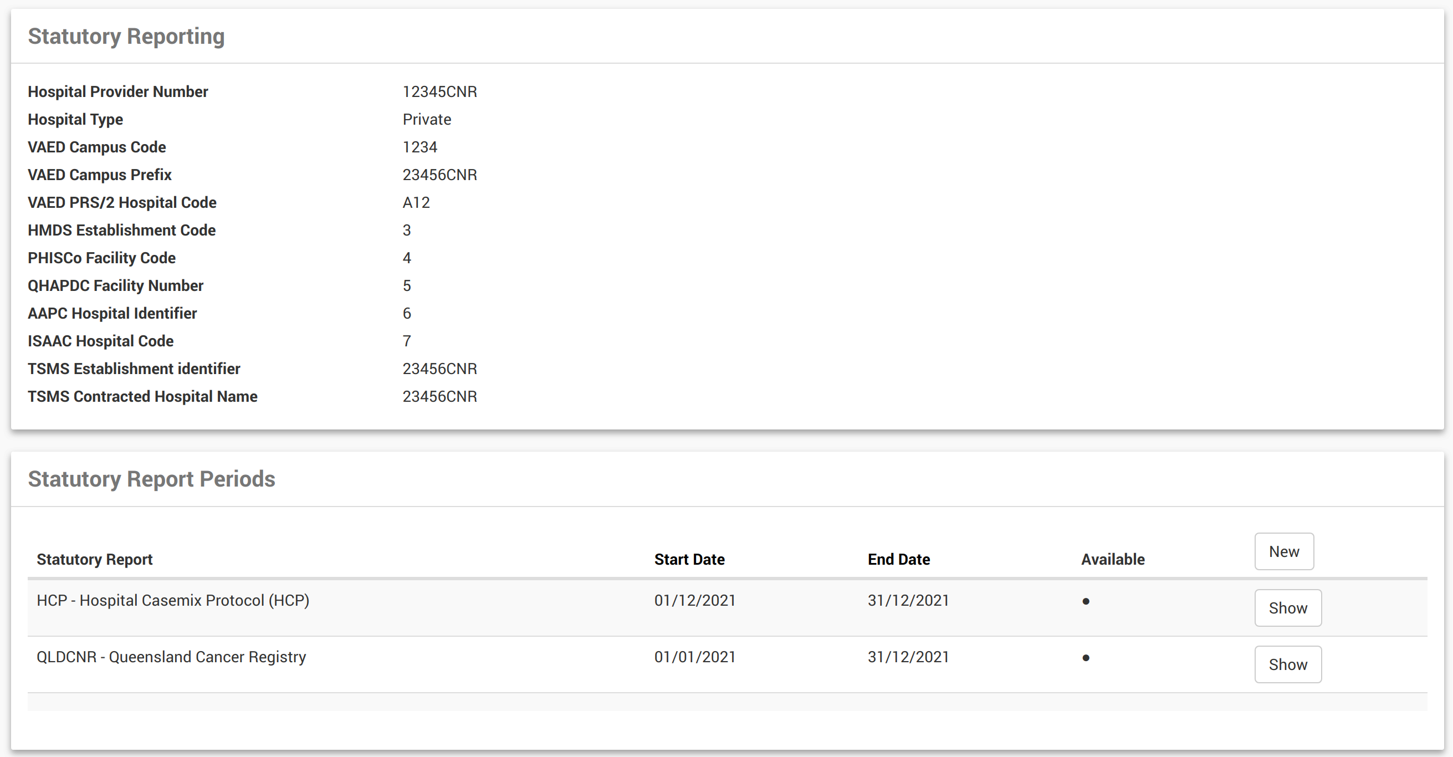
Task: Click the New report period button
Action: tap(1283, 551)
